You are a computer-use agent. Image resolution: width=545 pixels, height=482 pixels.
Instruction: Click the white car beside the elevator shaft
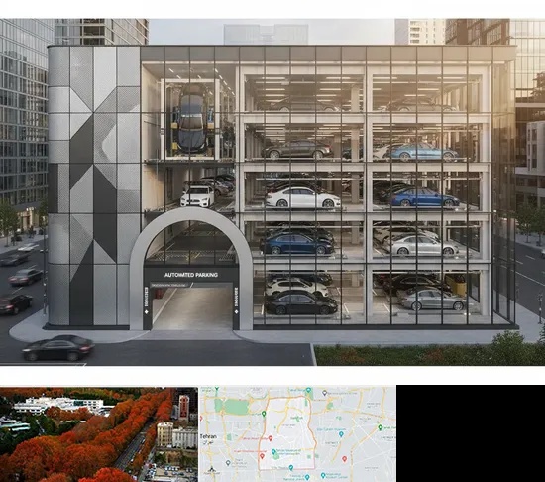197,196
